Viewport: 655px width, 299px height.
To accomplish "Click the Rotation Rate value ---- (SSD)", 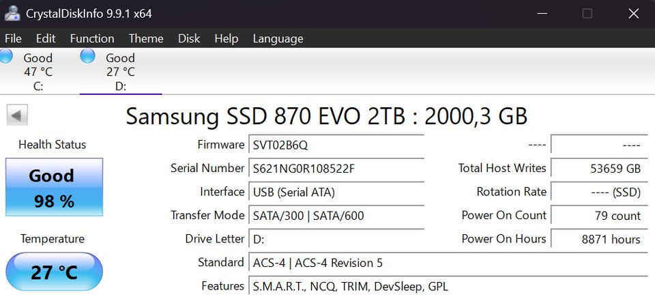I will pos(600,192).
